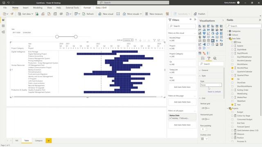Click the drill down arrow icon
The image size is (262, 147).
[140, 40]
